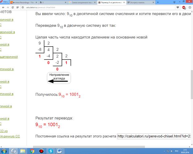Open the red ad blocker extension icon
Image resolution: width=193 pixels, height=154 pixels.
184,8
